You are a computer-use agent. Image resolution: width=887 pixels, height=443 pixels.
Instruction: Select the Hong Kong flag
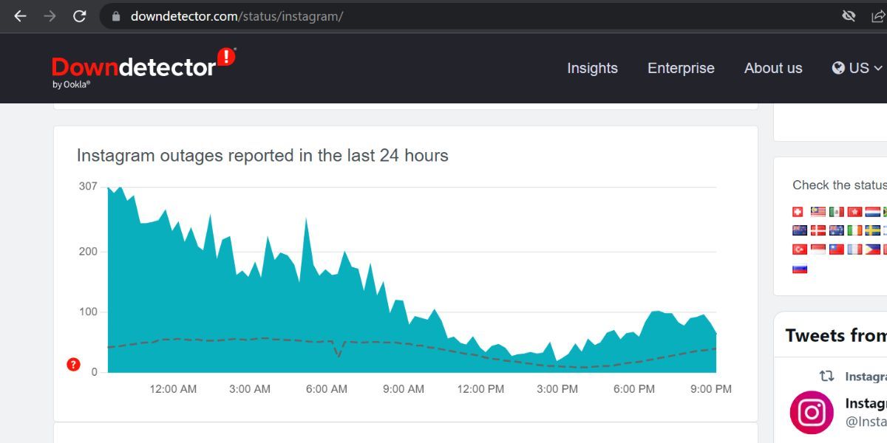pos(855,212)
